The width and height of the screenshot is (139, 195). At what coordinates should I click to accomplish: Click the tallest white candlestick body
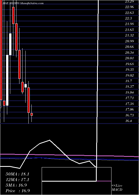[7, 80]
